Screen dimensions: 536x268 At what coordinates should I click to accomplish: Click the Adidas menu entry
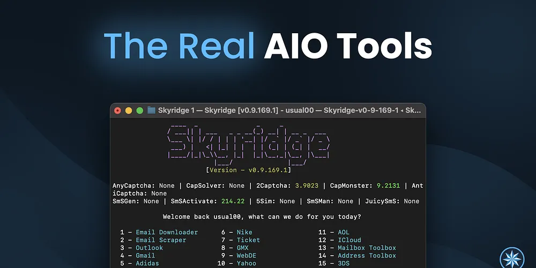click(147, 263)
